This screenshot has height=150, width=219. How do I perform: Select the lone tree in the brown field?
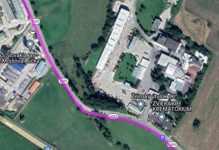[196, 123]
